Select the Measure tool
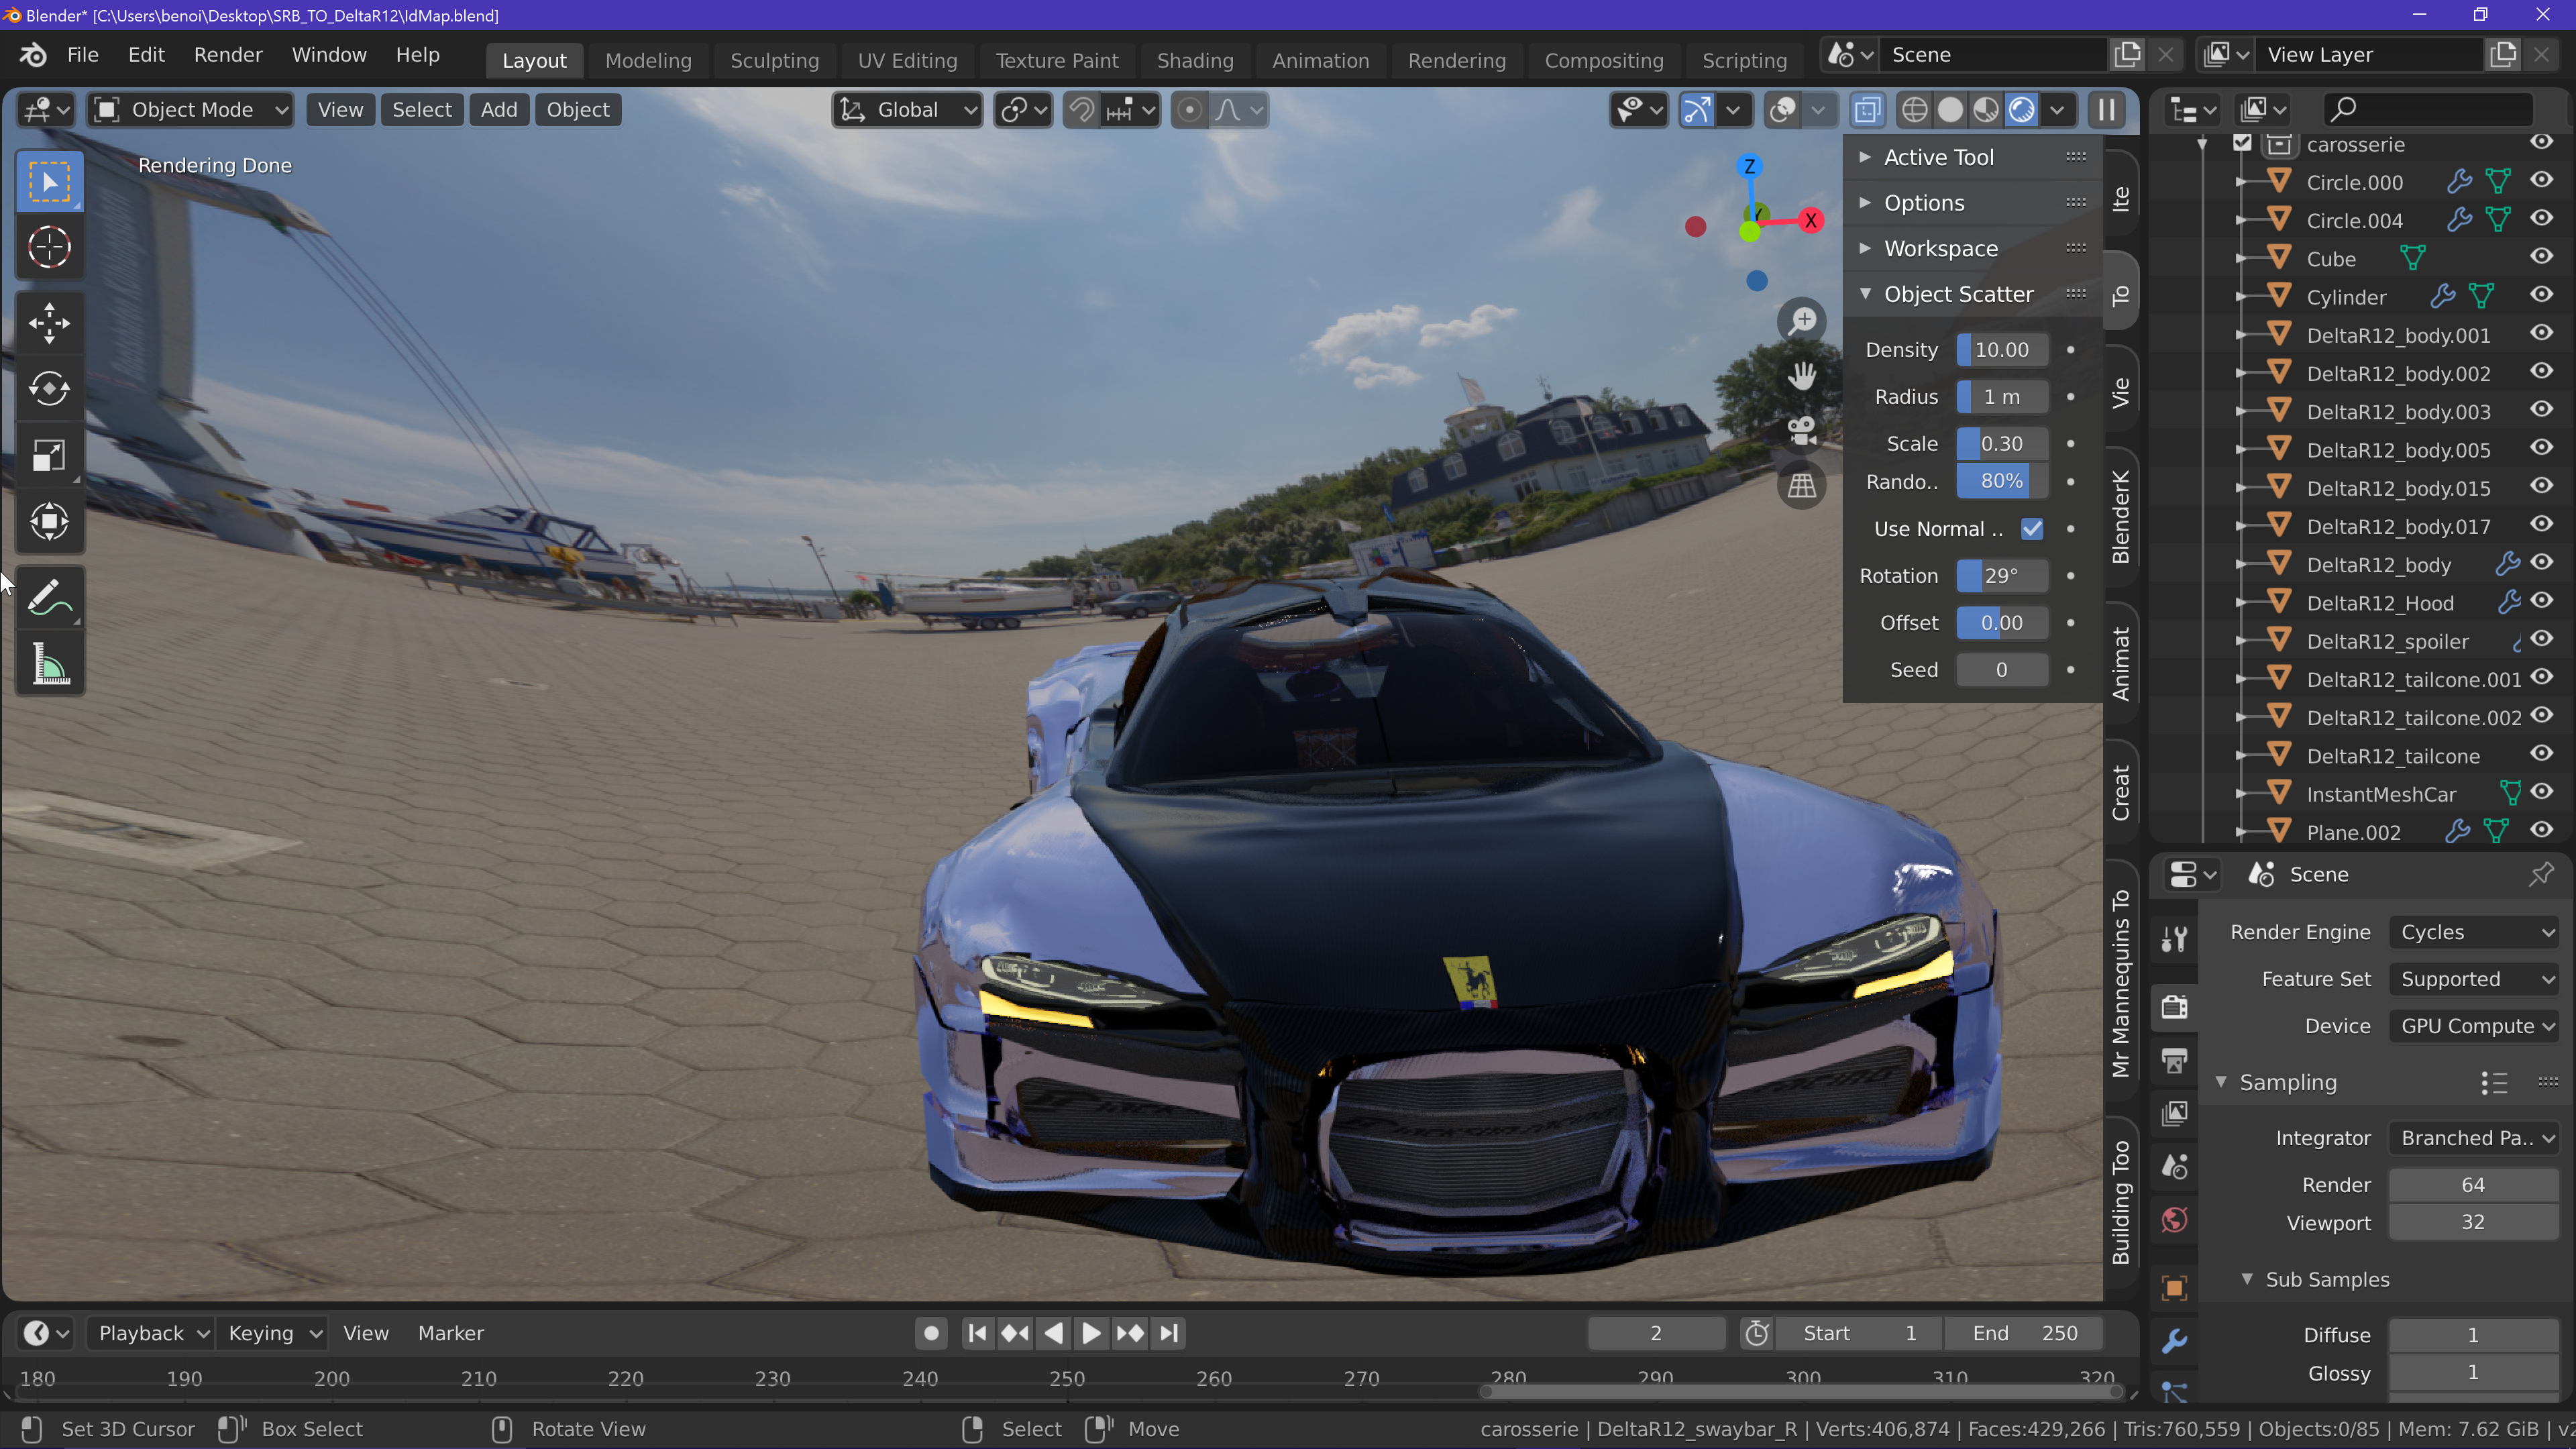Image resolution: width=2576 pixels, height=1449 pixels. tap(49, 663)
